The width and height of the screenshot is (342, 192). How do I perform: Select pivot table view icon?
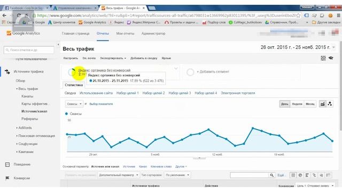pyautogui.click(x=328, y=175)
